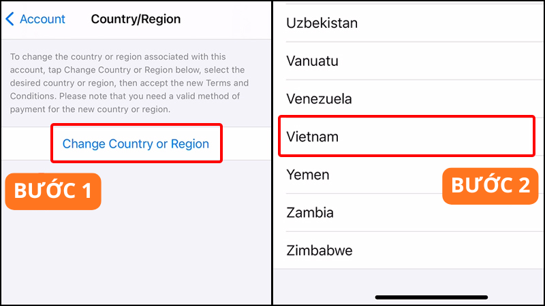Select Zambia in the list

pyautogui.click(x=310, y=212)
